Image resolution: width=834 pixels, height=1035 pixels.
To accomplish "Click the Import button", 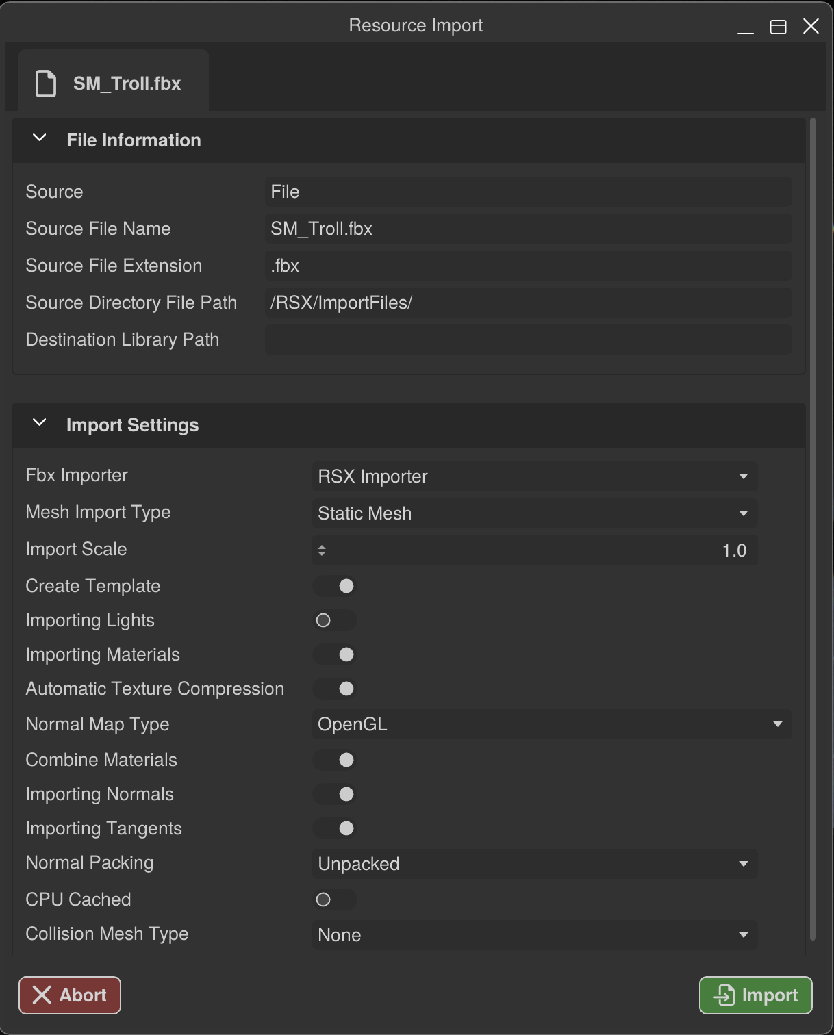I will pyautogui.click(x=755, y=995).
